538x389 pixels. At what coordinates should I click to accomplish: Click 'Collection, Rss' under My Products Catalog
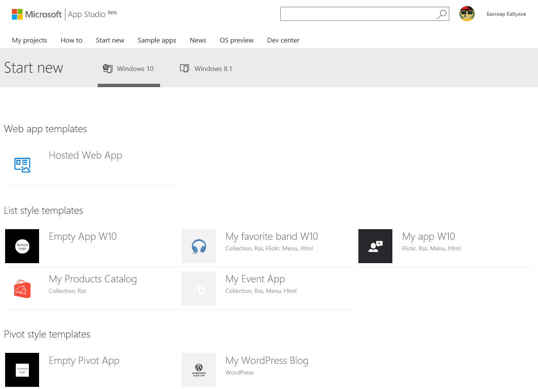click(x=68, y=291)
